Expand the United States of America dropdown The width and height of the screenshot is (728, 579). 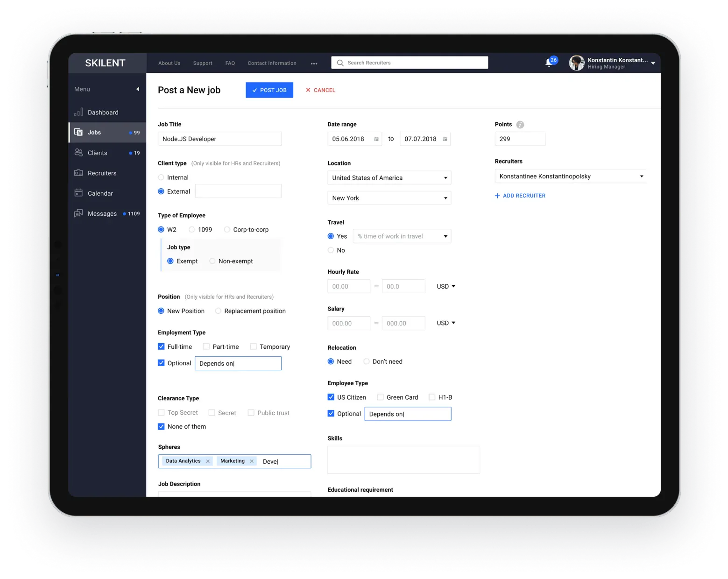(389, 178)
